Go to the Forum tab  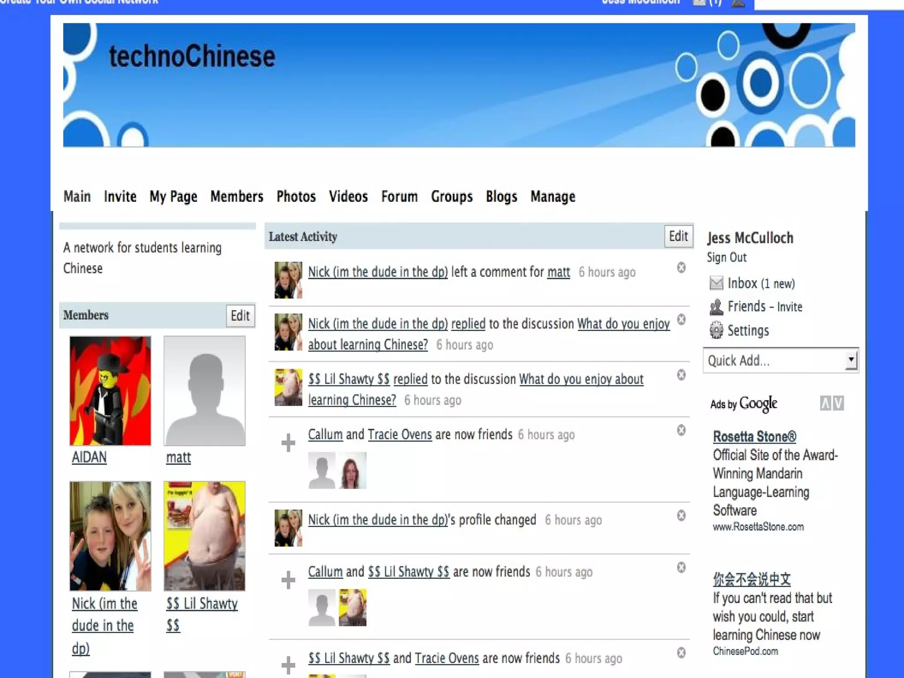399,196
